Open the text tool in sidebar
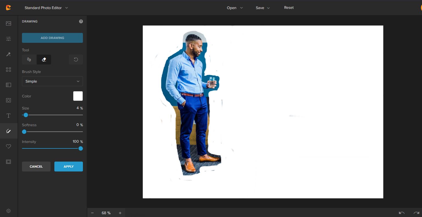422x217 pixels. 9,115
